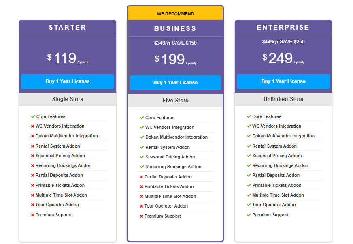
Task: Select the STARTER plan header
Action: 67,28
